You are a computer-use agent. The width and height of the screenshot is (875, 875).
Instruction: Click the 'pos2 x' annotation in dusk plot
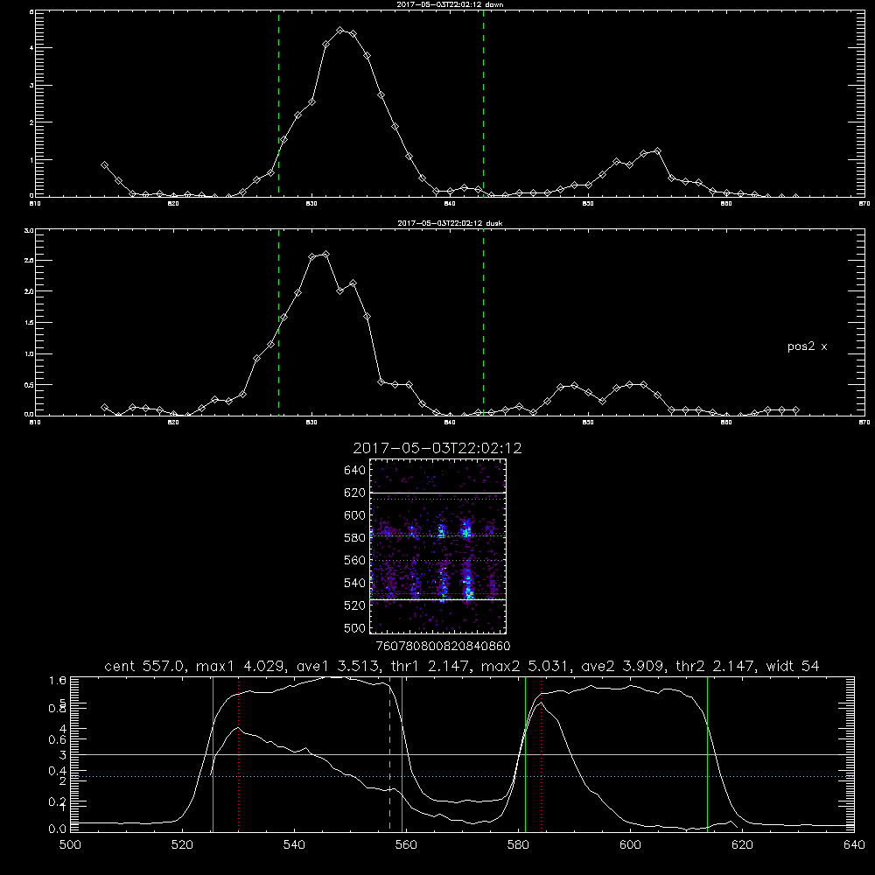807,346
